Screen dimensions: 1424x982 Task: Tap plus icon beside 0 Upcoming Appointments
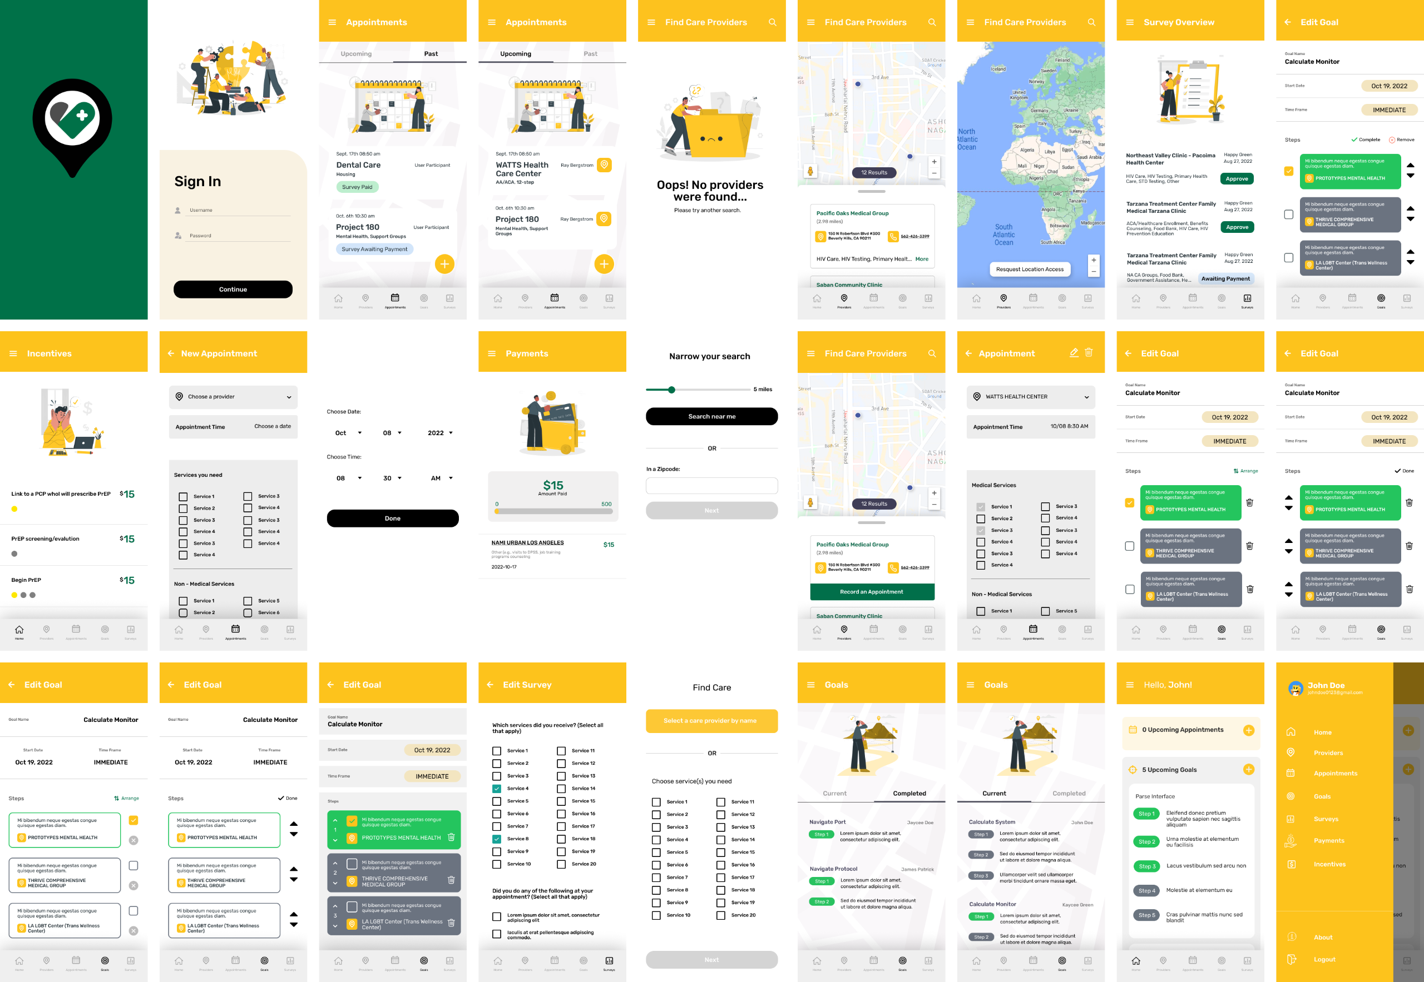coord(1248,730)
